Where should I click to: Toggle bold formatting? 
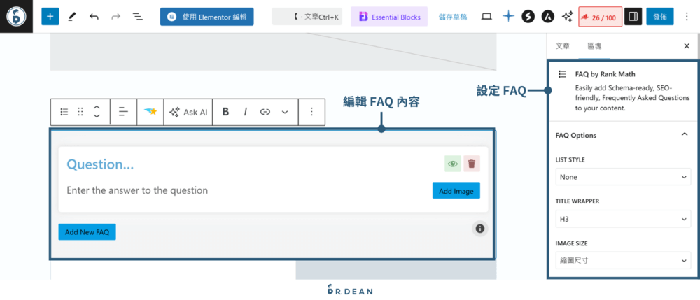[x=225, y=112]
